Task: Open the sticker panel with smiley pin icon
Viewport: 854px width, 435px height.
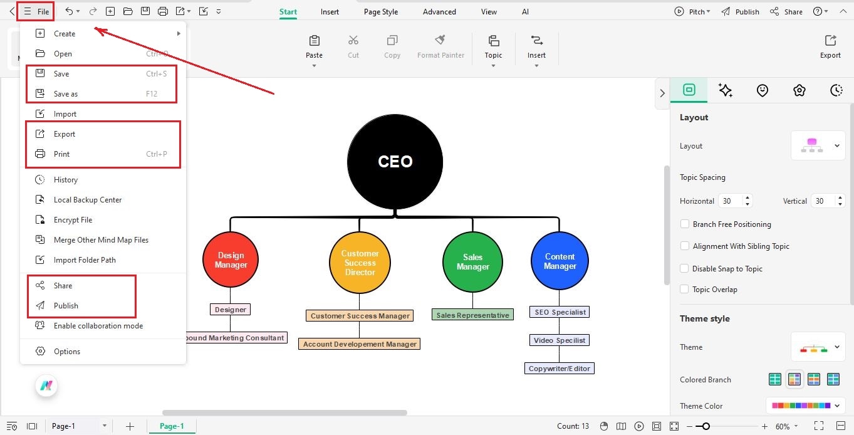Action: click(x=763, y=90)
